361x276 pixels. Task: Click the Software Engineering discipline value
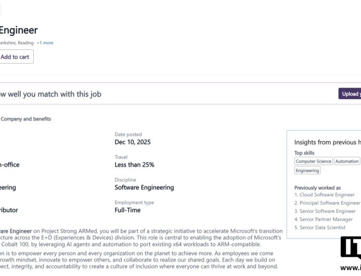click(x=144, y=188)
